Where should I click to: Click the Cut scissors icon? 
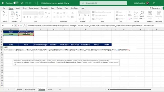17,12
